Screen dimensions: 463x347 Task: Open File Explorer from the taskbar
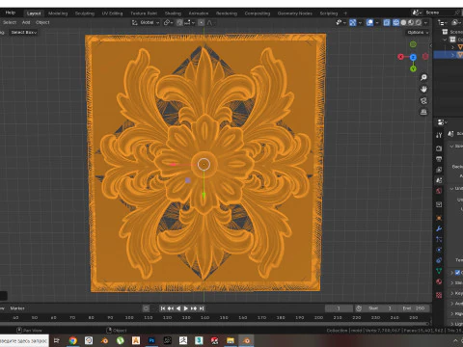[x=231, y=340]
